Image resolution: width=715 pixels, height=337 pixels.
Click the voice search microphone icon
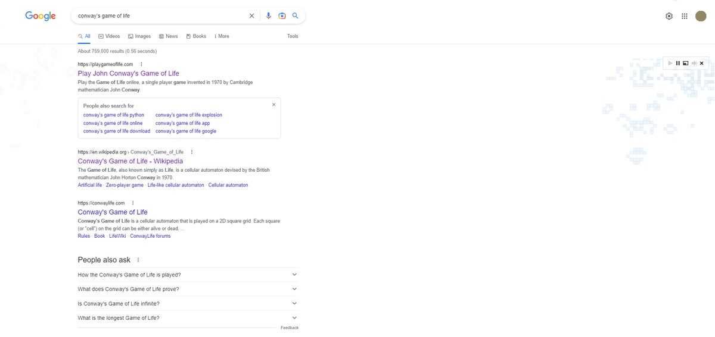click(x=269, y=16)
